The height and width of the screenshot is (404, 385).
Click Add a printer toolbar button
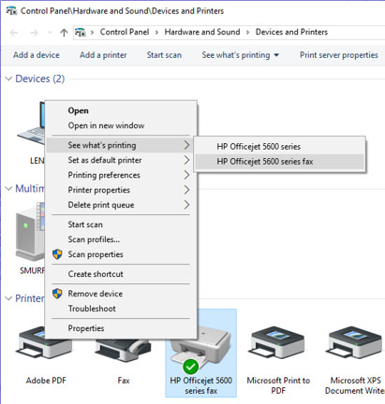[x=103, y=55]
